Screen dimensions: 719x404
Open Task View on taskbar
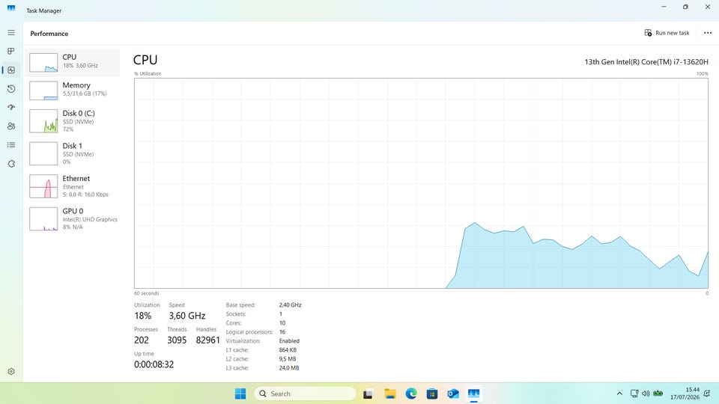point(368,394)
